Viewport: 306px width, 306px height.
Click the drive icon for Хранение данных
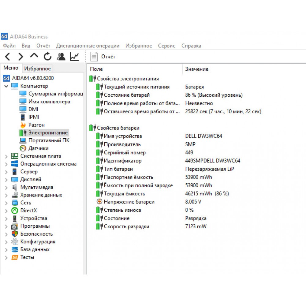coord(15,195)
